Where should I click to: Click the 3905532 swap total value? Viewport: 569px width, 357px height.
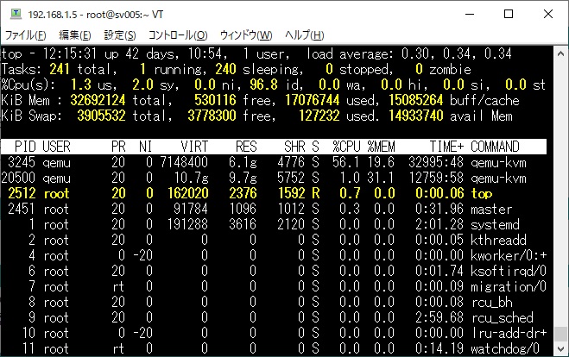click(101, 116)
